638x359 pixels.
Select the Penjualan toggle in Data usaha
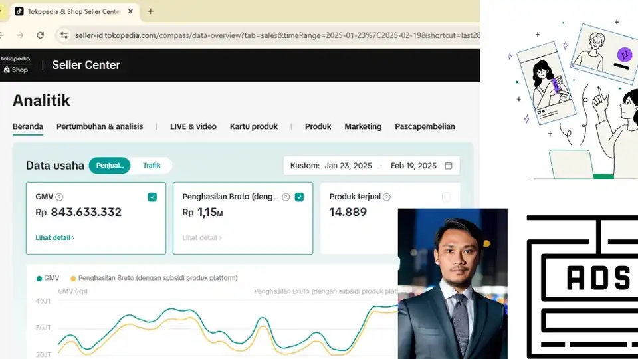click(110, 166)
